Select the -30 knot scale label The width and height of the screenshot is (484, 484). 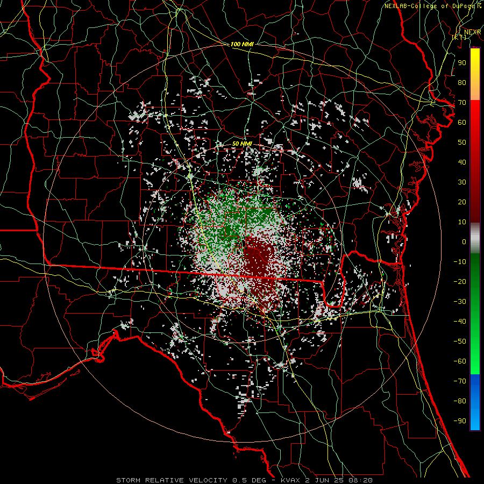point(460,302)
